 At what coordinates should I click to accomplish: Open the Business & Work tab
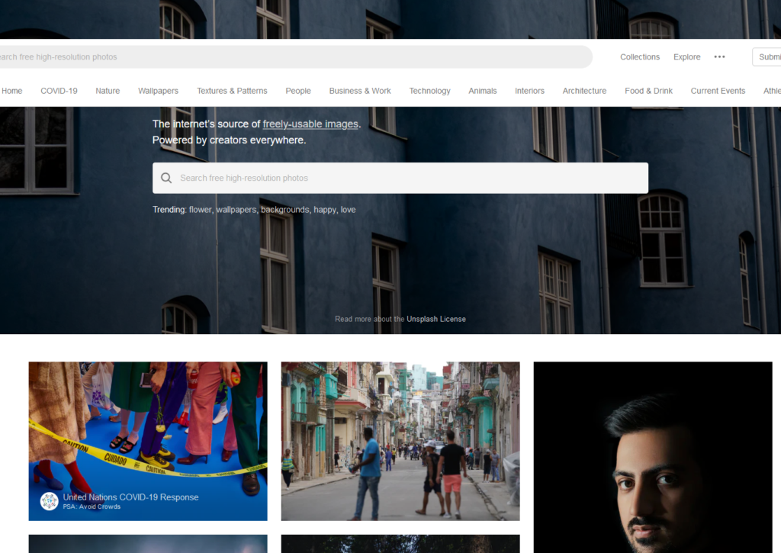tap(360, 91)
